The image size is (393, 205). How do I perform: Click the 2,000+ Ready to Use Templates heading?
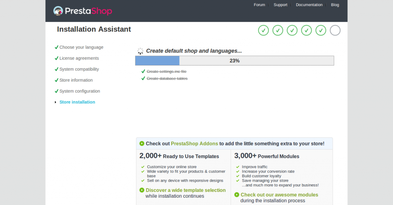pyautogui.click(x=179, y=156)
